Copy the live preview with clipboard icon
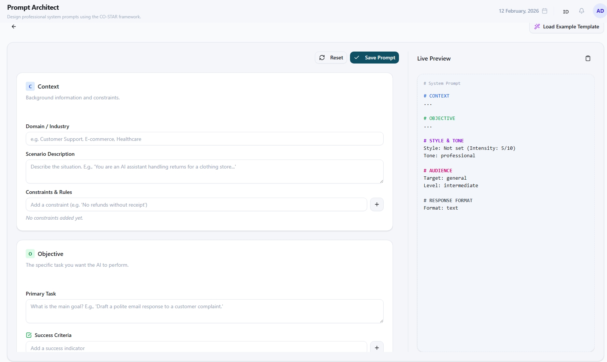The image size is (607, 362). (x=588, y=58)
